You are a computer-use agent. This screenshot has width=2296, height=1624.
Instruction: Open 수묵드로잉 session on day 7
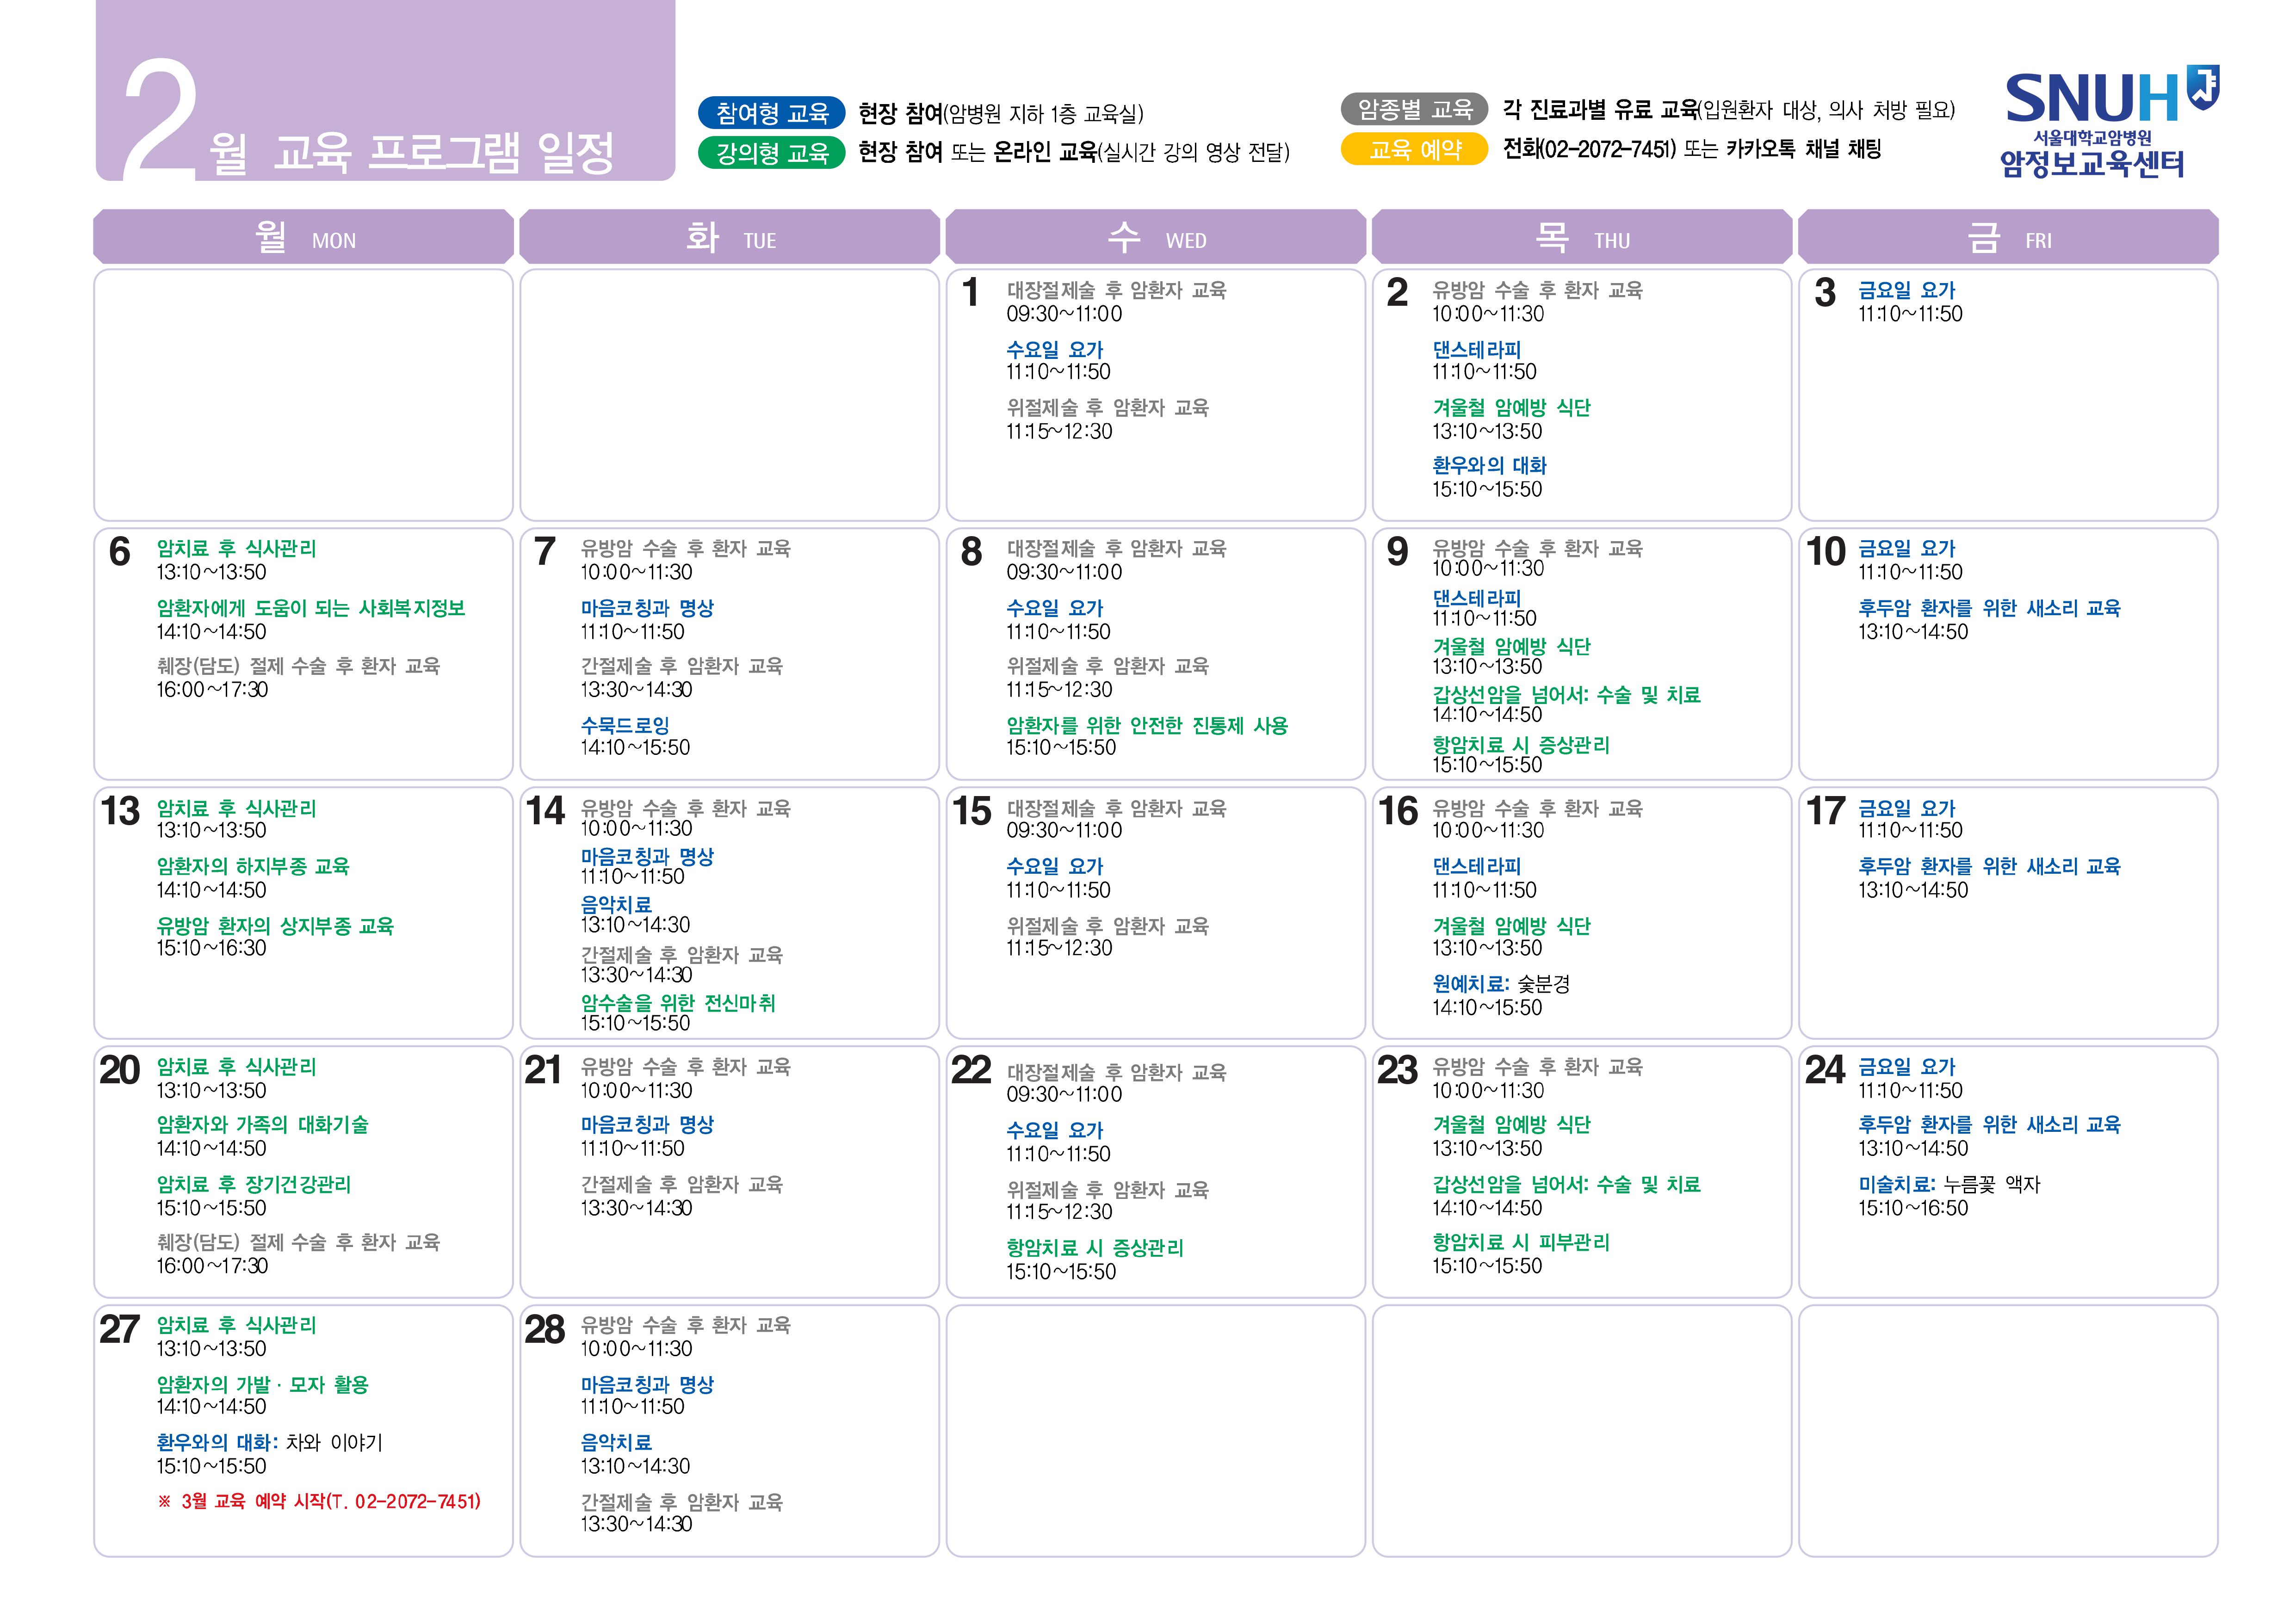point(625,725)
